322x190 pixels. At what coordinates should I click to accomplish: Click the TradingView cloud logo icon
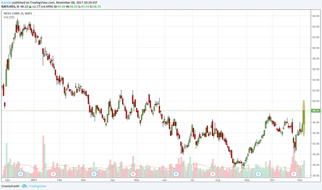point(25,186)
